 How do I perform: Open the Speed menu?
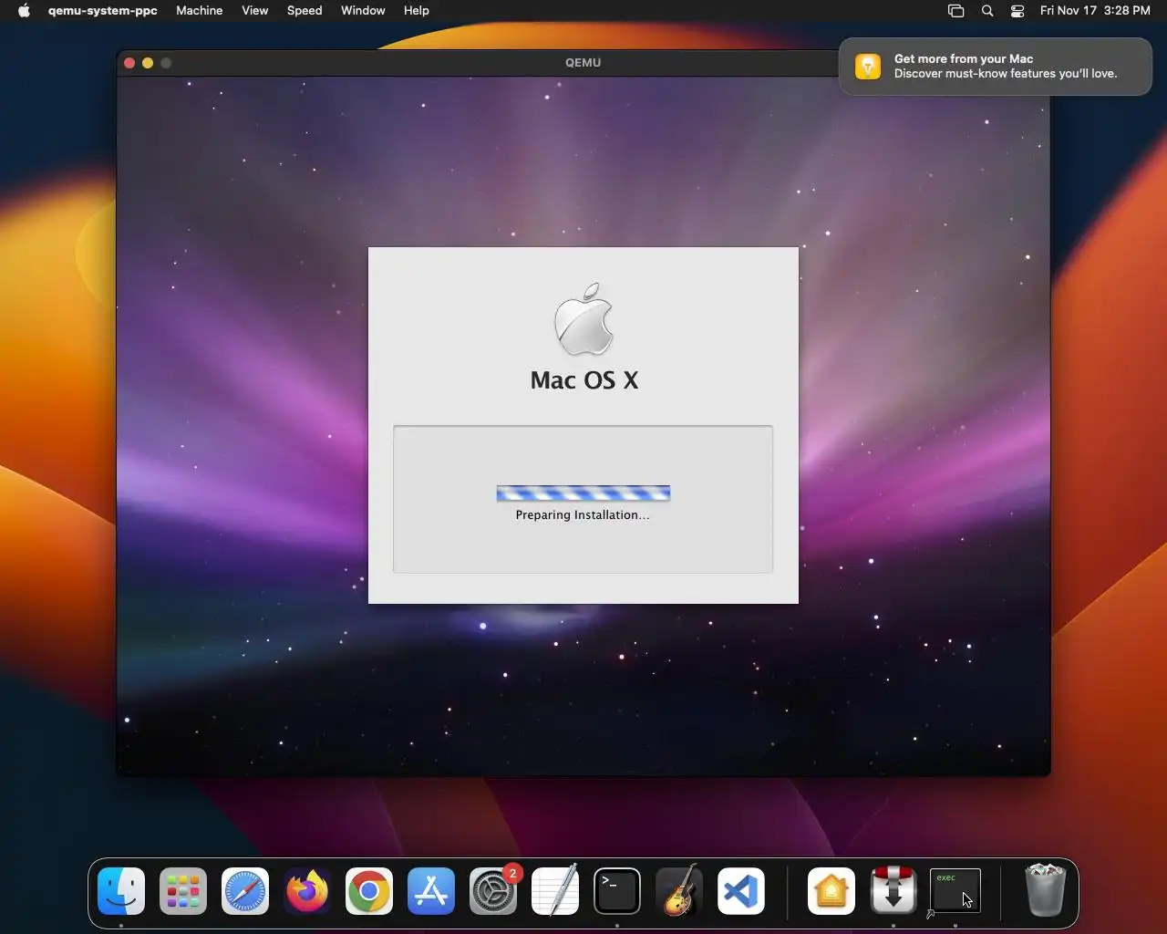point(305,11)
